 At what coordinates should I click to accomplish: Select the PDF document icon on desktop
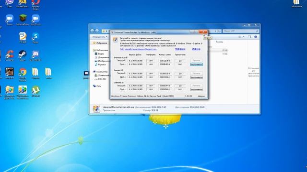tap(23, 38)
